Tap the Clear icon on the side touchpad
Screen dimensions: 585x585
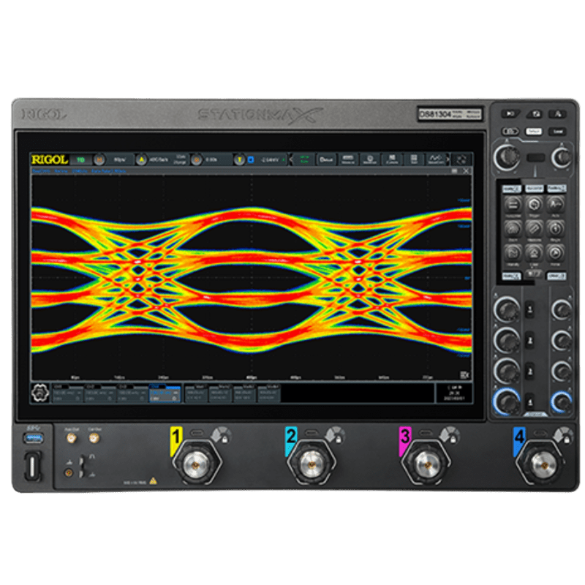534,251
